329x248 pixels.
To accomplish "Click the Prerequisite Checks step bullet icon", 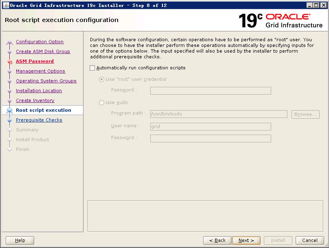I will tap(9, 120).
